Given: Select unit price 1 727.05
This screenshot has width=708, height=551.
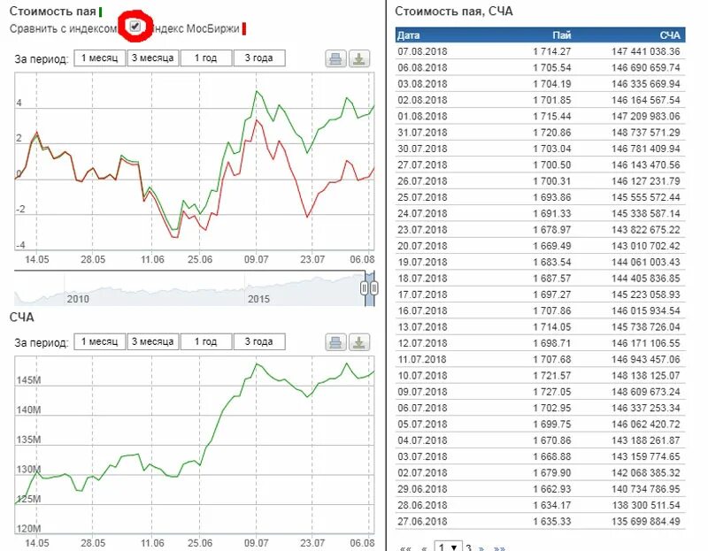Looking at the screenshot, I should tap(551, 392).
